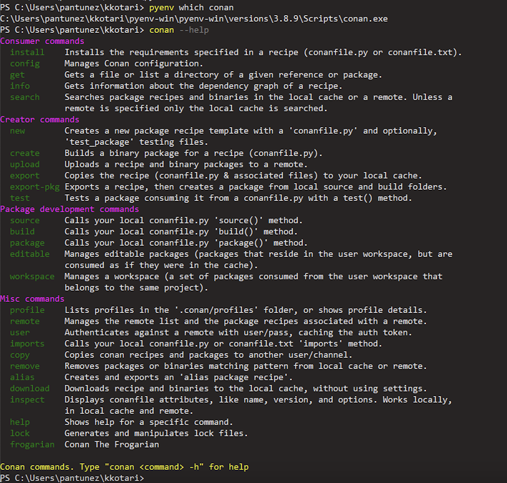507x483 pixels.
Task: Select the final help hint line
Action: pyautogui.click(x=124, y=467)
